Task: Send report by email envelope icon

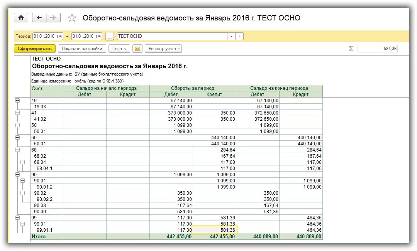Action: click(x=137, y=49)
